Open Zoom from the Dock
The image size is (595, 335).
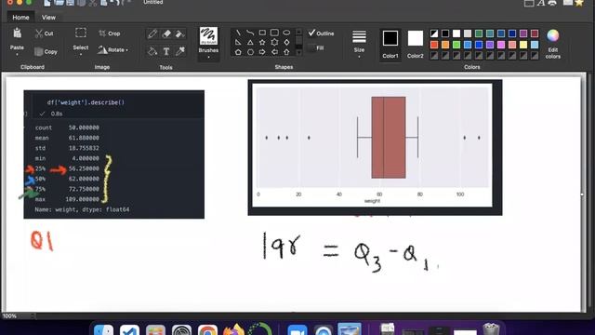coord(297,329)
